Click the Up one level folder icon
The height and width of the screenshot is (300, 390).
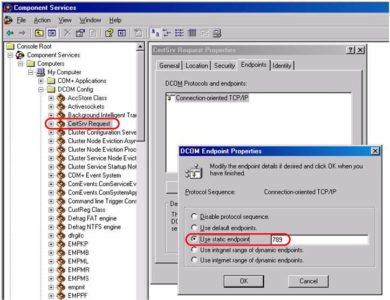click(x=39, y=33)
